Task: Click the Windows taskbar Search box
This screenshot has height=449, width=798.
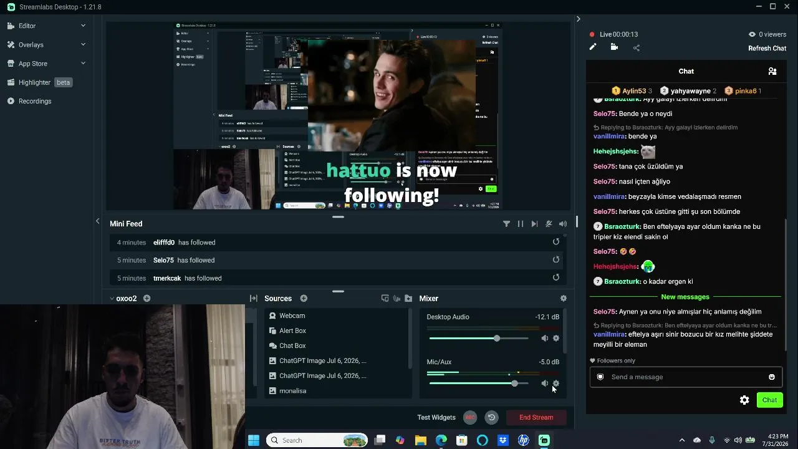Action: click(317, 440)
